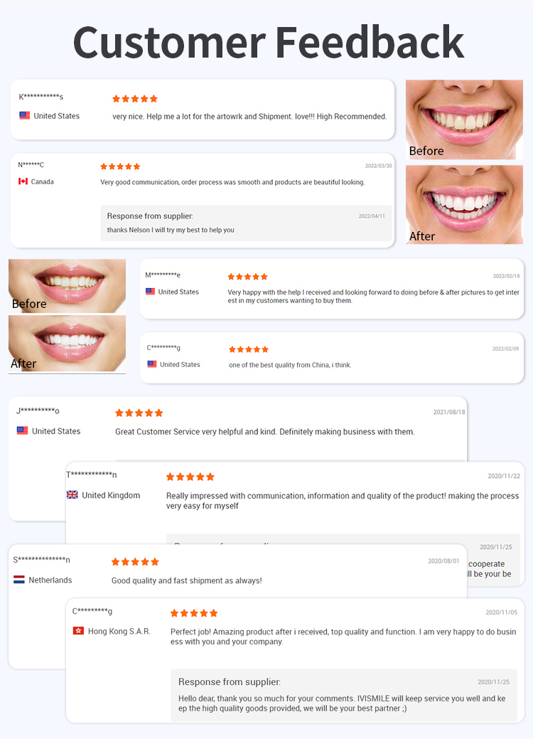Open the top-right Before smile photo
The image size is (533, 739).
point(464,119)
